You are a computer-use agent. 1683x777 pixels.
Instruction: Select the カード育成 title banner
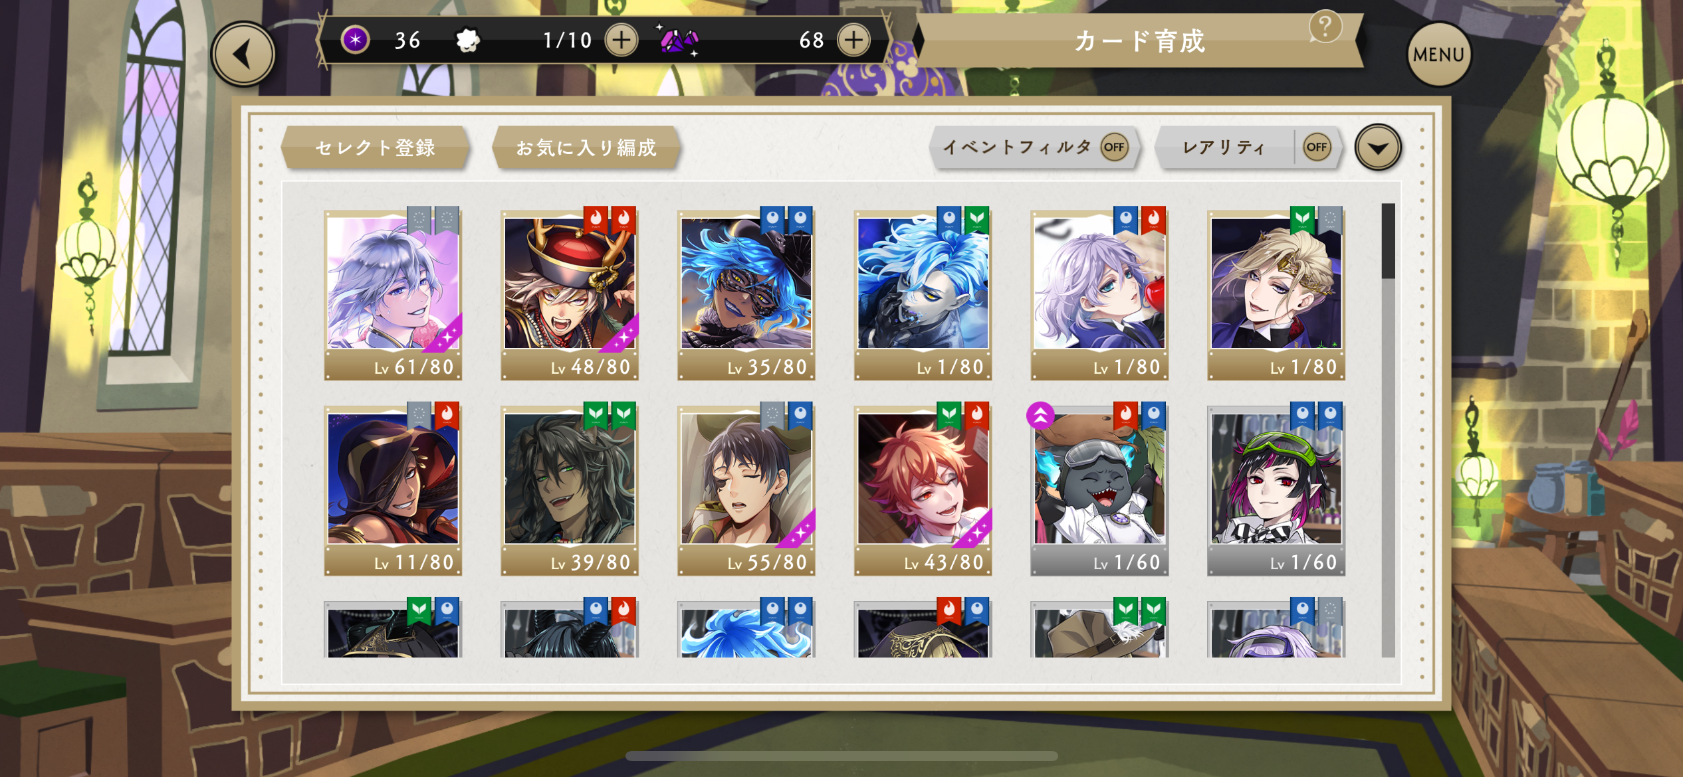[x=1139, y=41]
